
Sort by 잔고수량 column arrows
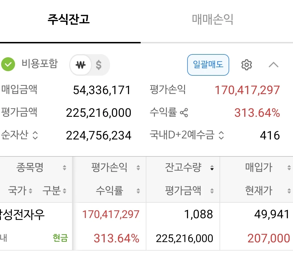click(x=212, y=168)
